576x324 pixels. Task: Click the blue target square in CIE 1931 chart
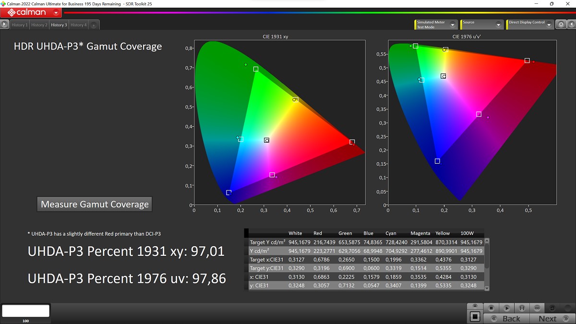click(x=228, y=192)
